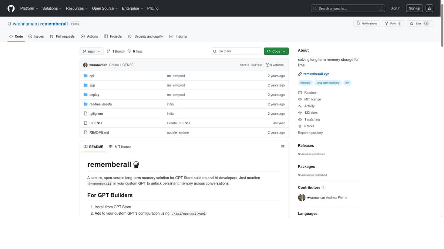Open the README outline list icon
444x249 pixels.
(283, 147)
